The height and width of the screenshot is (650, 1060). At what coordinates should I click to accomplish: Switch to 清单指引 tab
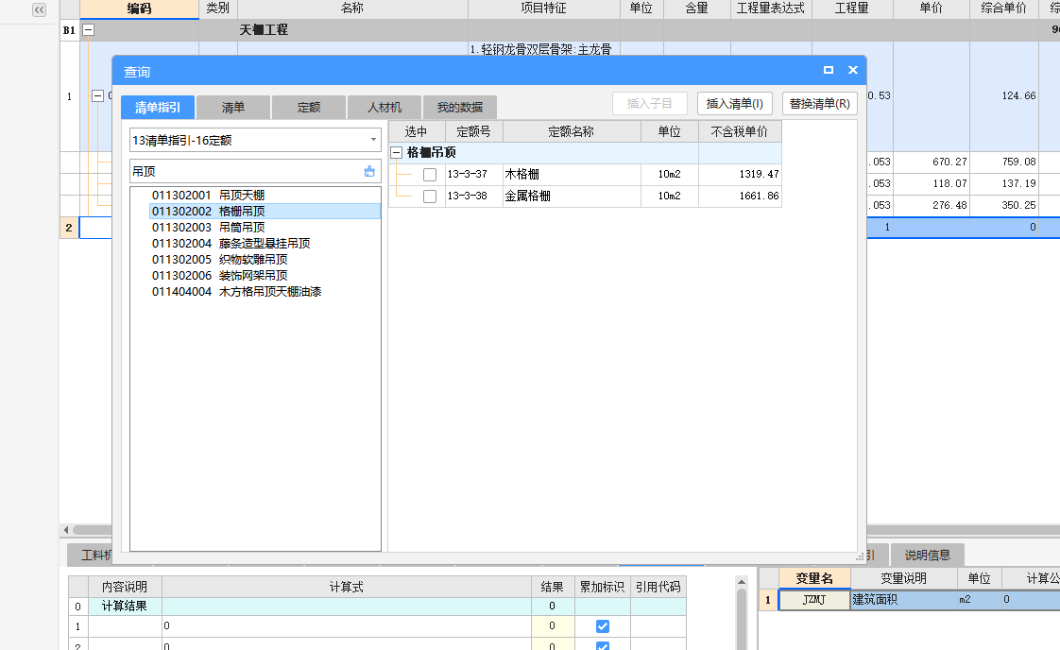pos(158,107)
